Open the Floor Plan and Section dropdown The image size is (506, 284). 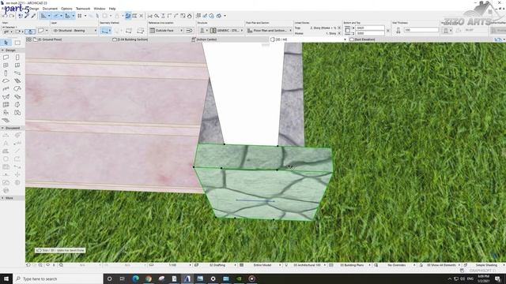(269, 31)
